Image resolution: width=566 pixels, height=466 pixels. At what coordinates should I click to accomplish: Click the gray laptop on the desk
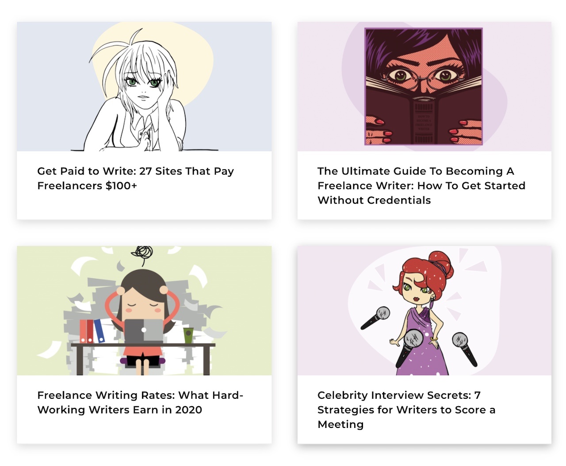coord(144,331)
